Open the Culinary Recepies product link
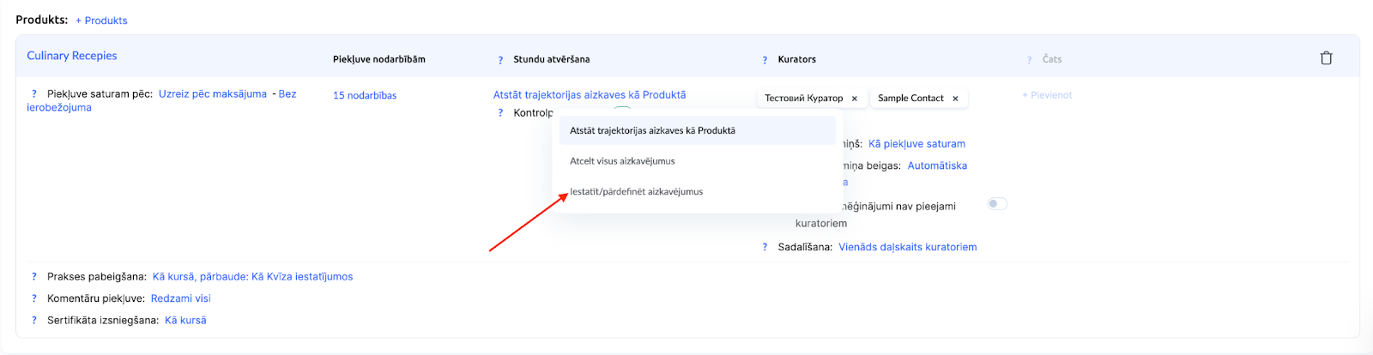The width and height of the screenshot is (1373, 355). 72,56
